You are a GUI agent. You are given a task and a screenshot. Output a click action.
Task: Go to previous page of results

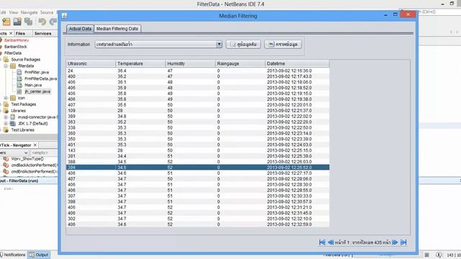331,242
